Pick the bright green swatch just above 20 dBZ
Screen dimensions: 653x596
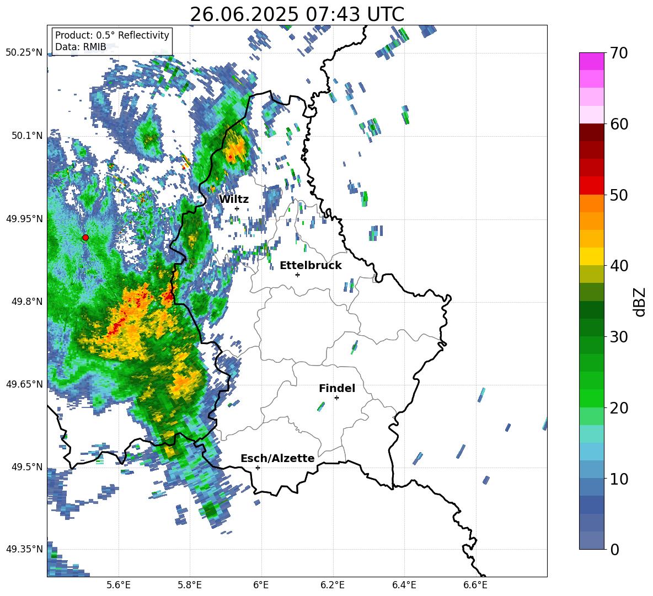click(591, 399)
